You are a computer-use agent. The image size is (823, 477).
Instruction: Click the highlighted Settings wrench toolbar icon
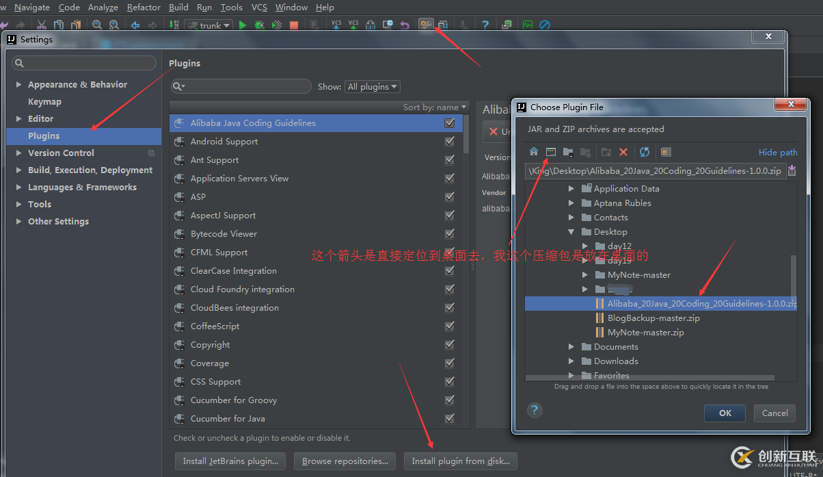pos(426,25)
